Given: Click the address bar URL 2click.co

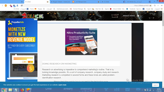Looking at the screenshot, I should [141, 6].
